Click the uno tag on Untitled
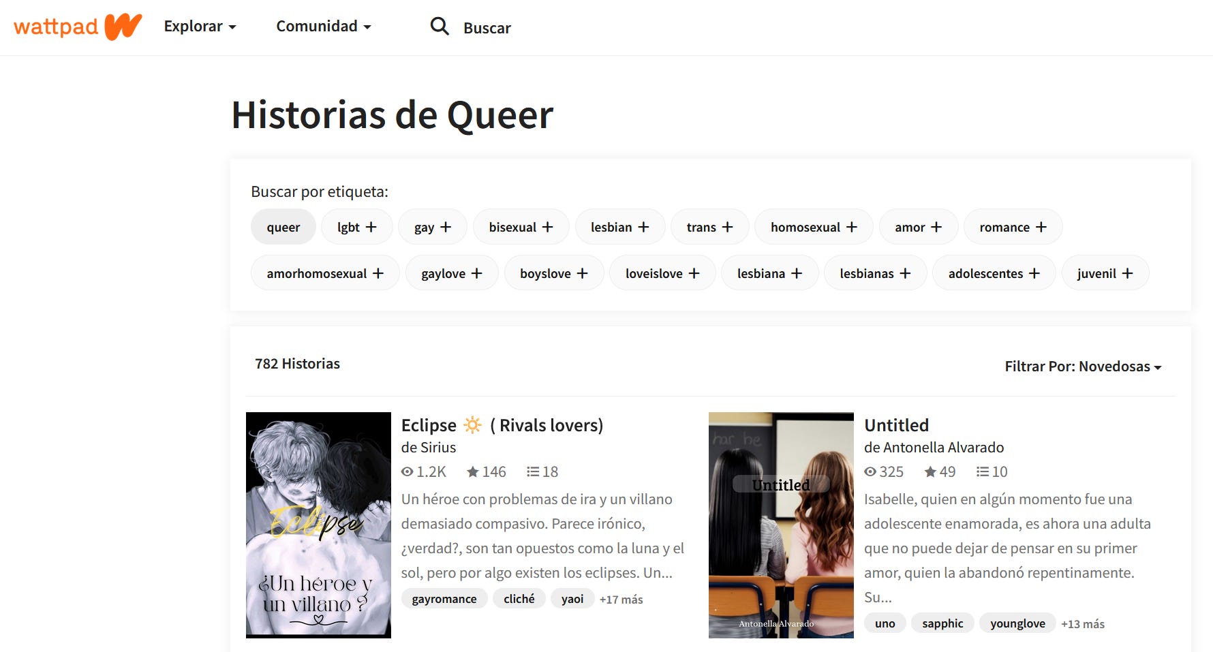Screen dimensions: 1213x652 (x=885, y=623)
